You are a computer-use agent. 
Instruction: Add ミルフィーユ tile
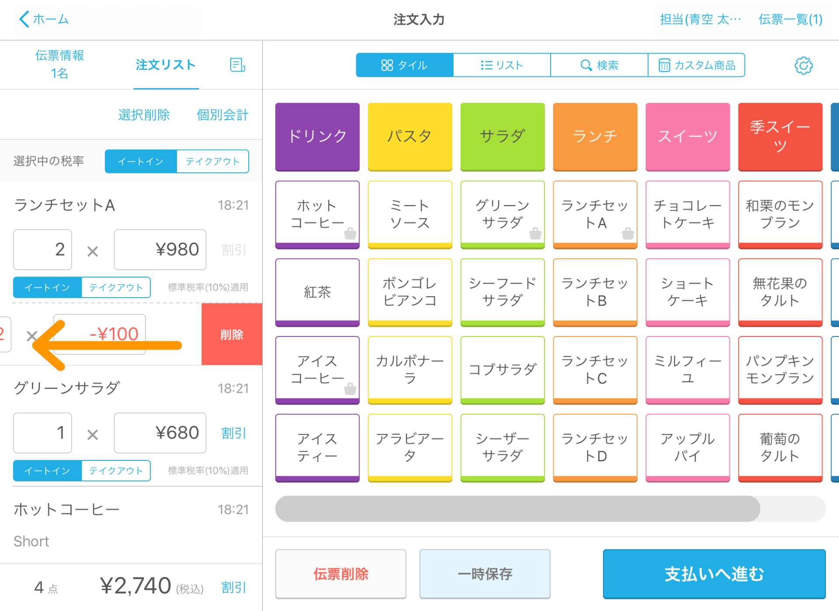[x=688, y=370]
